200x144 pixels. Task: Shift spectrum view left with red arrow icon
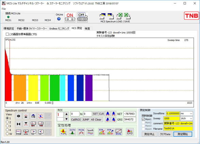coord(33,124)
